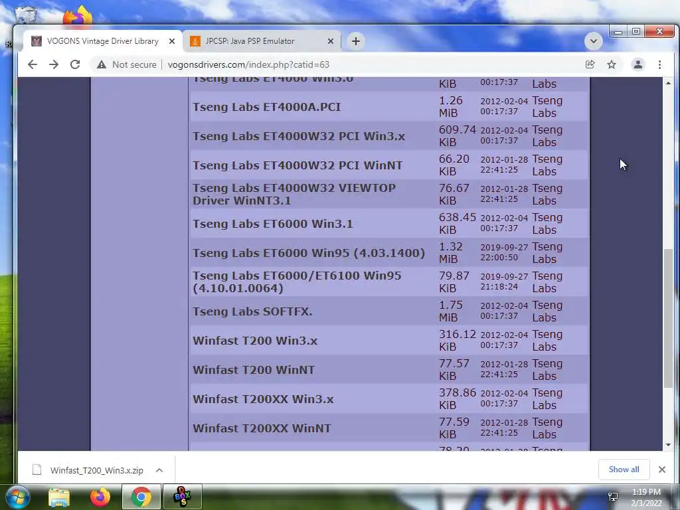The image size is (680, 510).
Task: Click the address bar URL
Action: click(x=248, y=64)
